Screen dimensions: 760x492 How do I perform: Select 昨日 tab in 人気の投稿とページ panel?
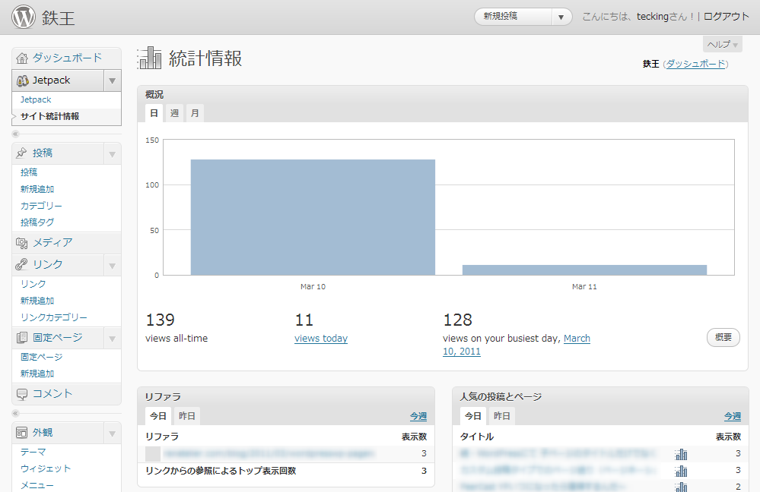coord(502,416)
